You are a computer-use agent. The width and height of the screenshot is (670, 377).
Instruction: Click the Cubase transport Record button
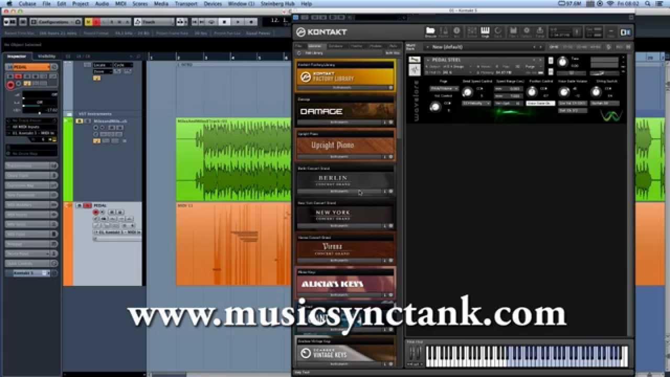tap(252, 22)
